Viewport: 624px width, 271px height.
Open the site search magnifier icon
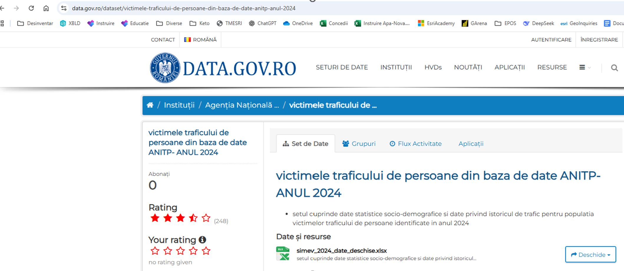click(614, 68)
